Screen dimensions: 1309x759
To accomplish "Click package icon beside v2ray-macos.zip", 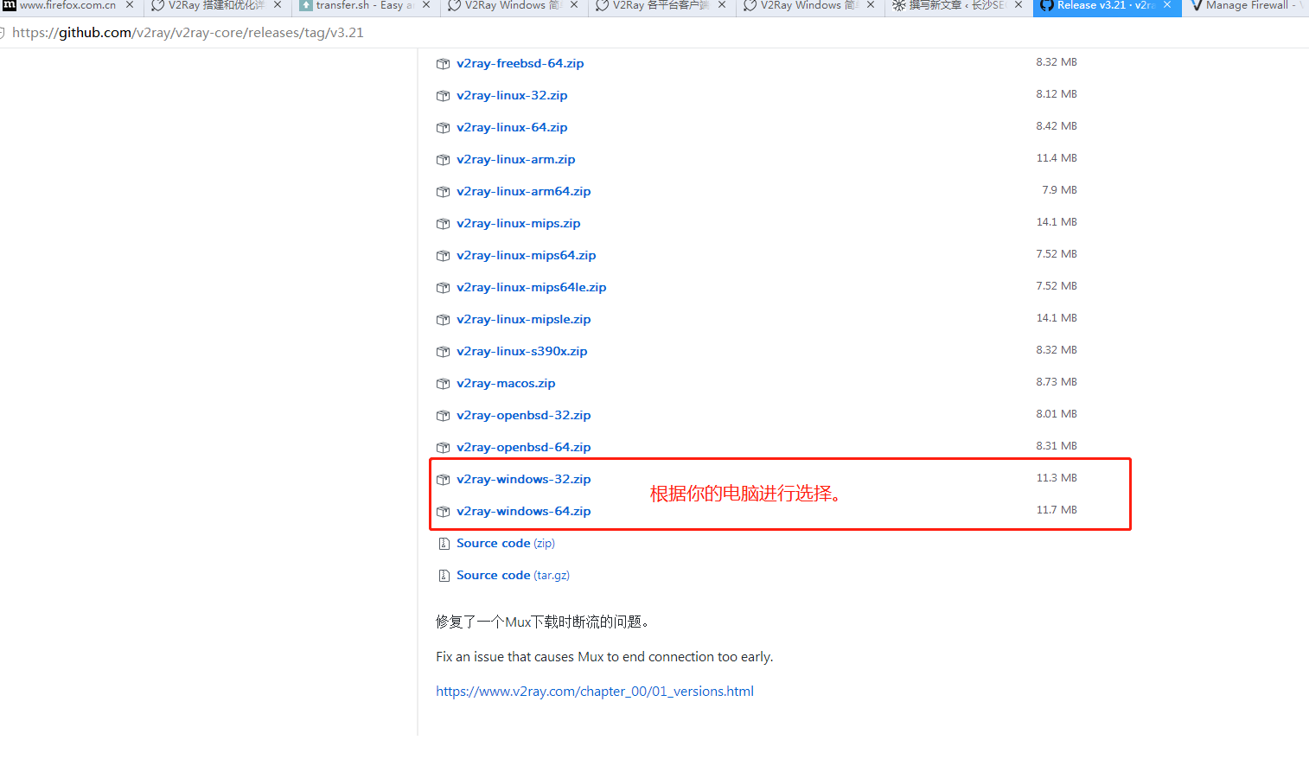I will pyautogui.click(x=443, y=384).
